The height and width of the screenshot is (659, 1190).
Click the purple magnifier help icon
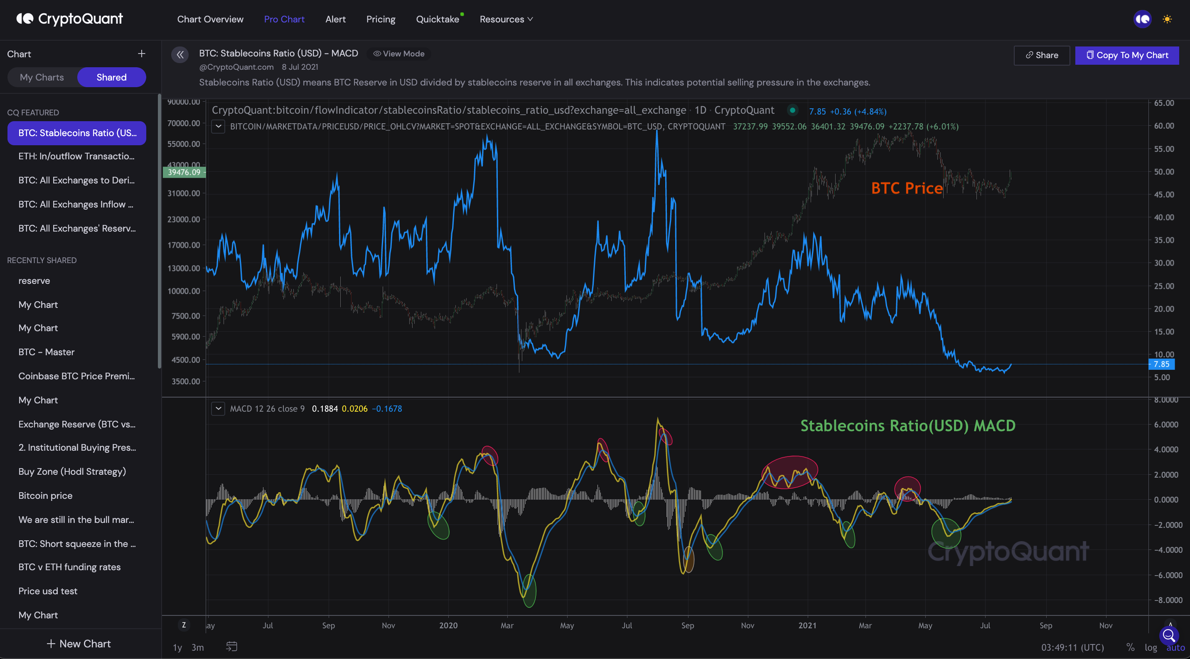click(1169, 635)
